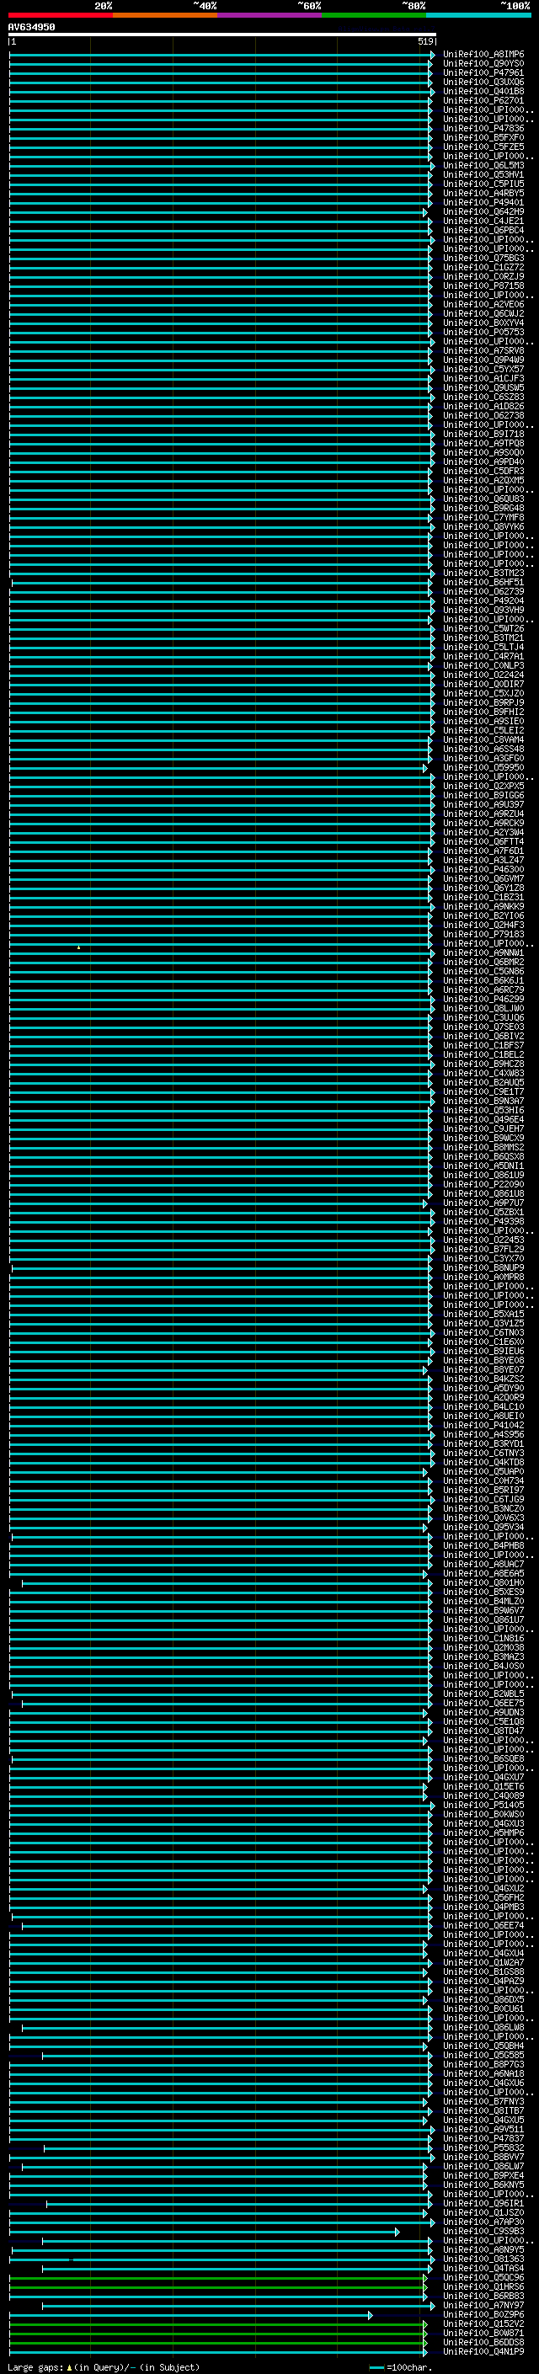Open hit UniRef100_Q9QYS0 label
Image resolution: width=539 pixels, height=2374 pixels.
[483, 64]
